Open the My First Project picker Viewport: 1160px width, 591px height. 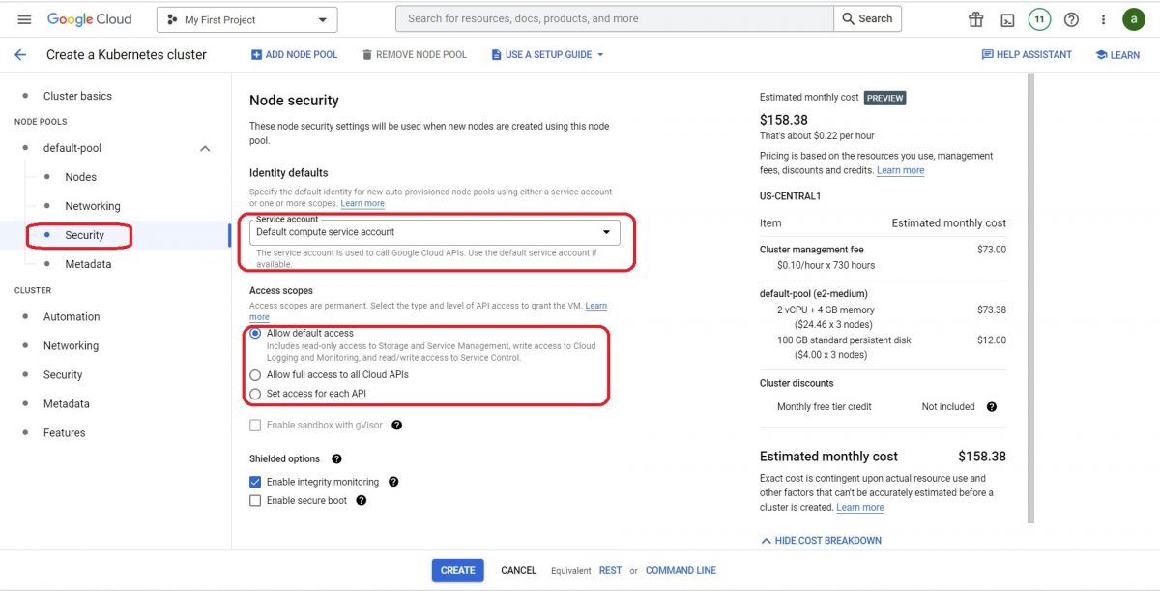point(246,18)
